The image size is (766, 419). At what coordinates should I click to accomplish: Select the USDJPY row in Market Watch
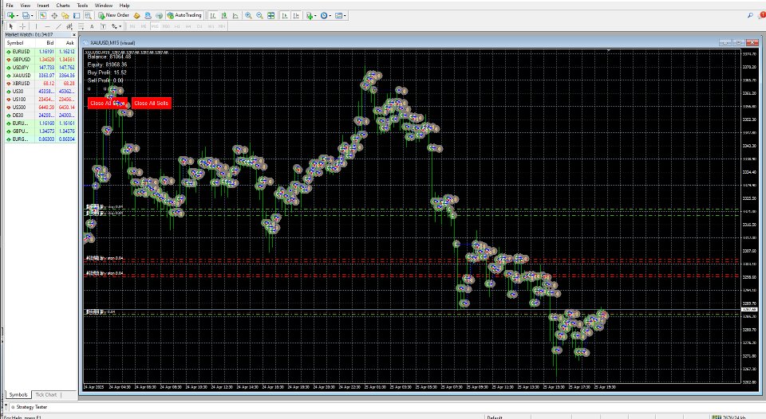pos(41,68)
